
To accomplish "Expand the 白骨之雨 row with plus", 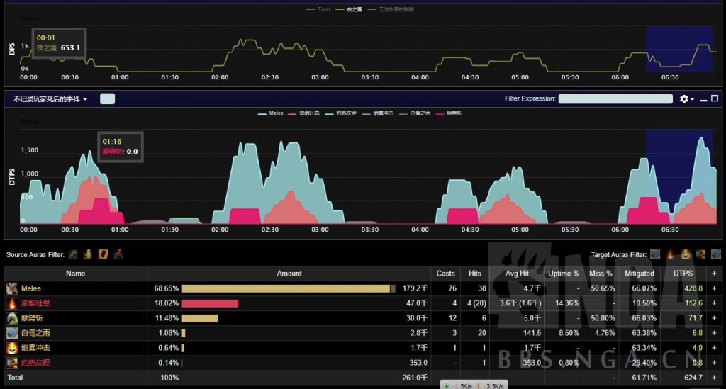I will (x=714, y=333).
